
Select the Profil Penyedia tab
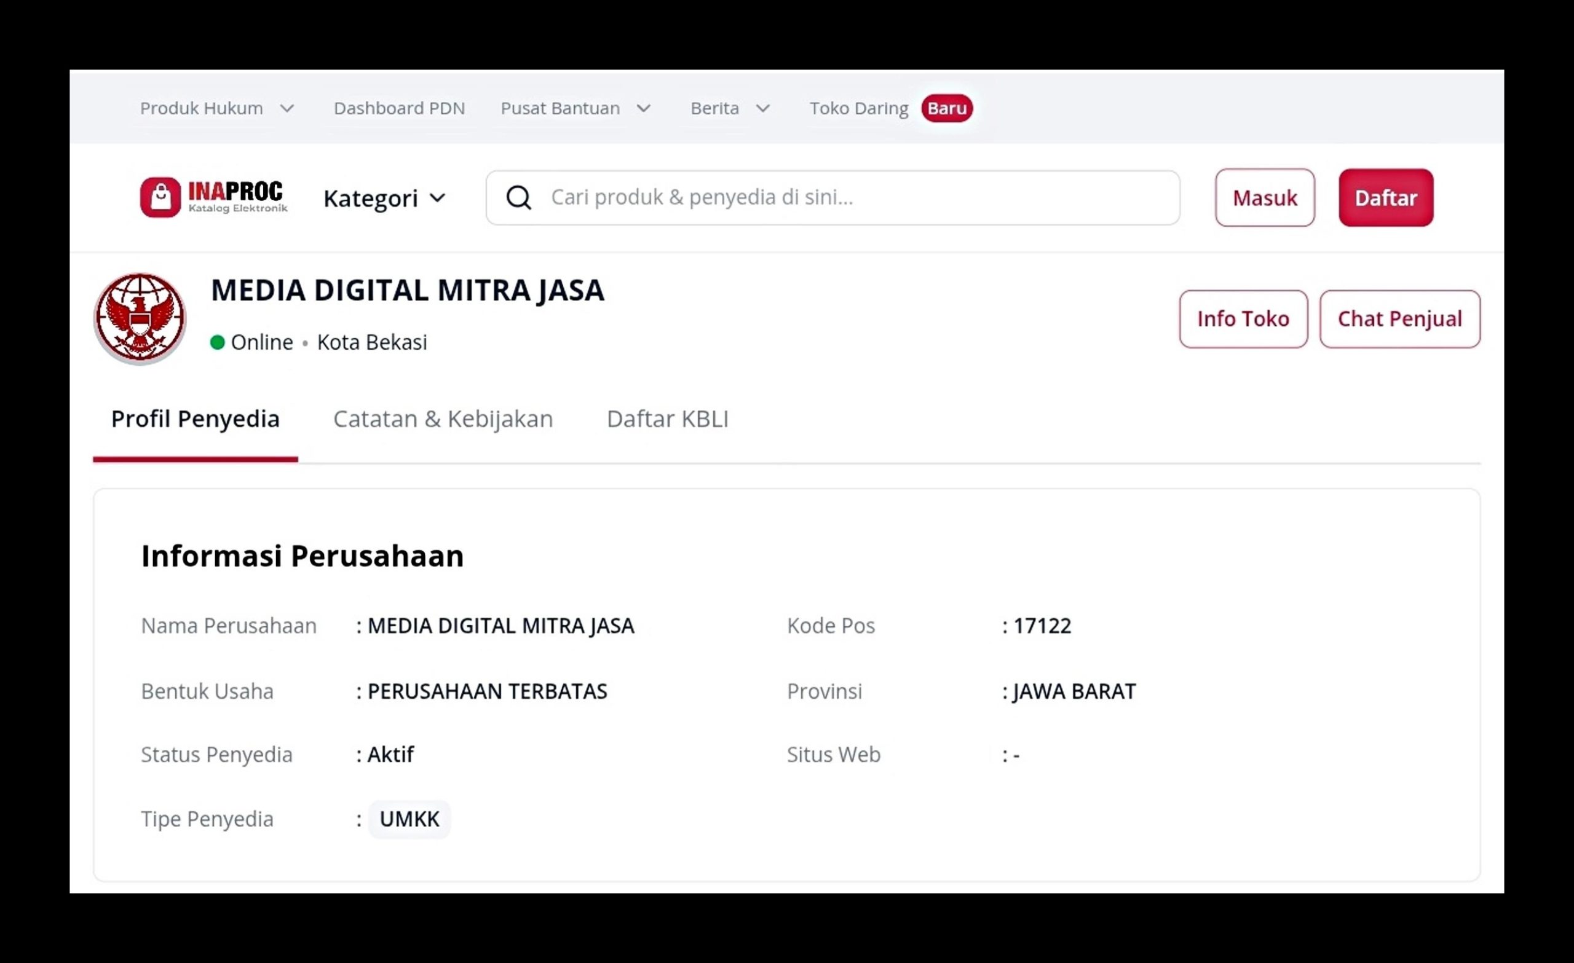click(196, 419)
